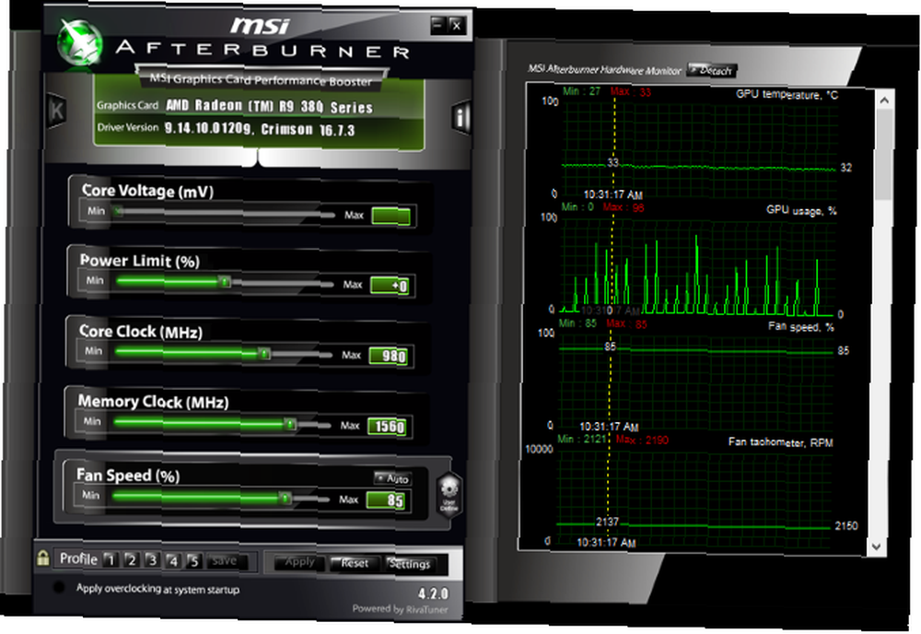Open Kombustor with the K button

click(56, 111)
